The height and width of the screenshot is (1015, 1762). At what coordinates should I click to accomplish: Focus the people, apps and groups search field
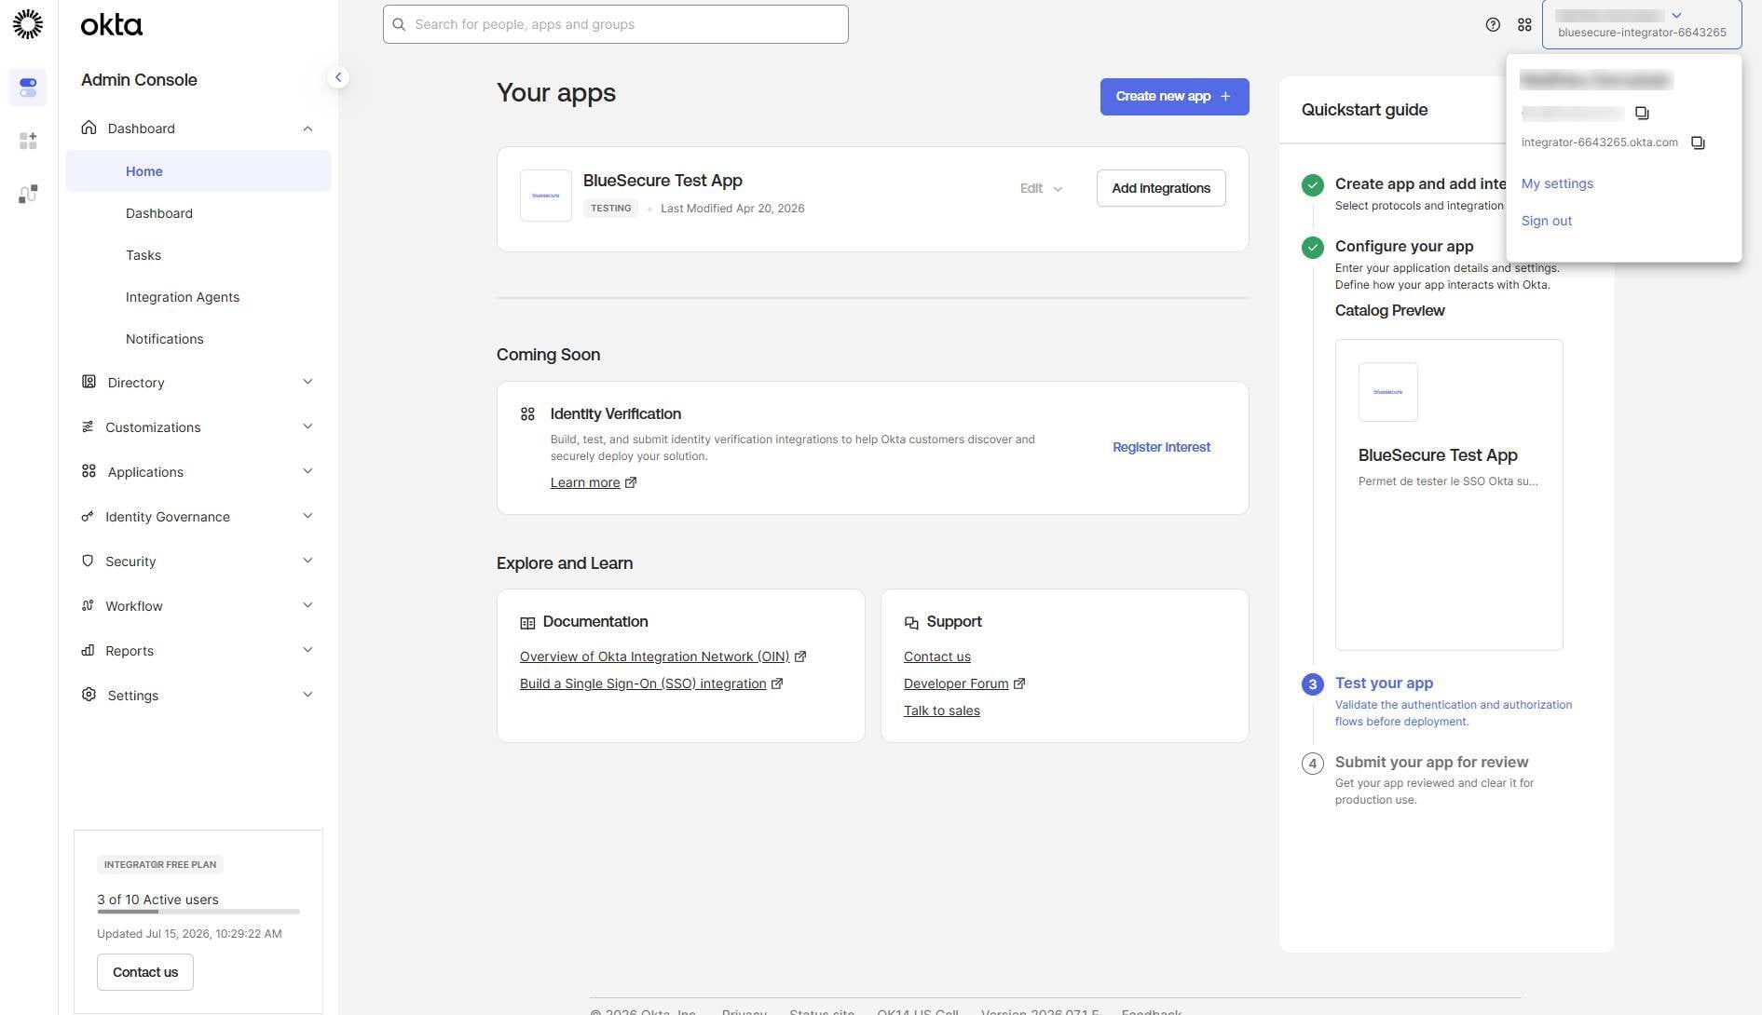[x=615, y=24]
